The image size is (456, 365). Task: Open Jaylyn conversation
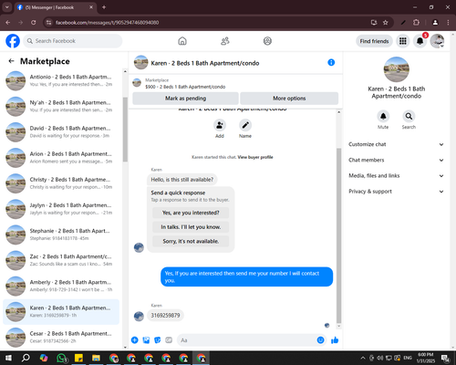coord(61,209)
